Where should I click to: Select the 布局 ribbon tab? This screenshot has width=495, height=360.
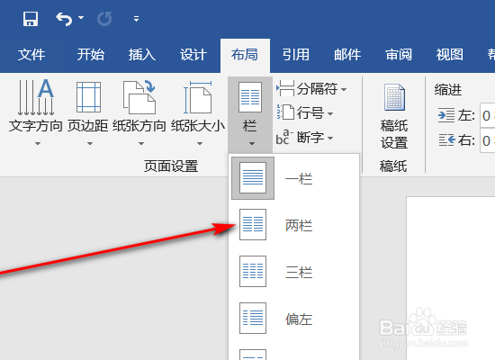245,55
